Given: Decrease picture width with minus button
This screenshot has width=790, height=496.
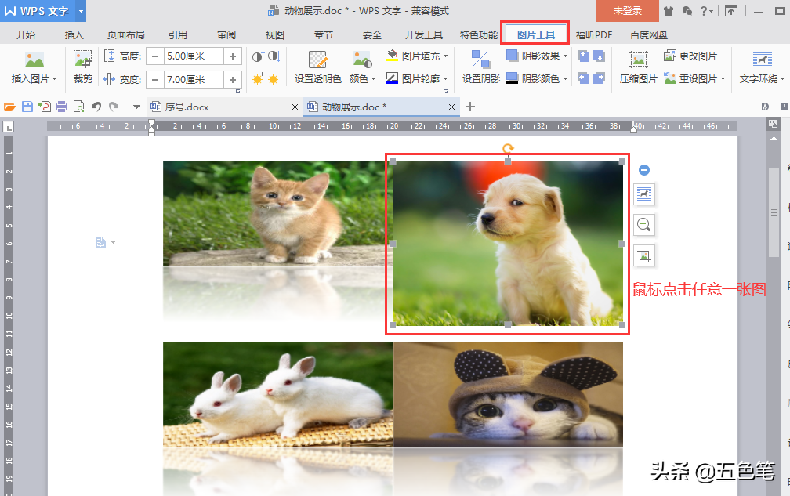Looking at the screenshot, I should [154, 79].
